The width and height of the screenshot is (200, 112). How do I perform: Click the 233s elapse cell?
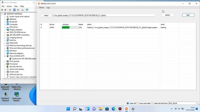pos(80,27)
